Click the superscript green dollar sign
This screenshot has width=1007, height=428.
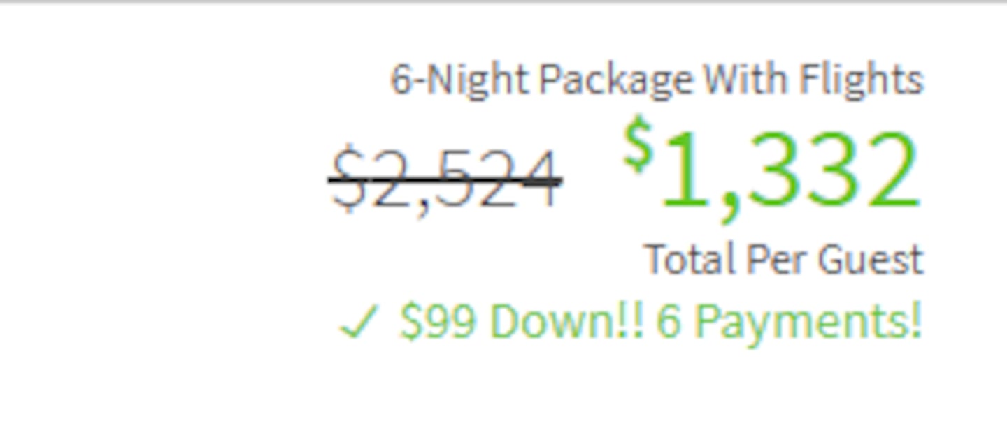pyautogui.click(x=638, y=145)
